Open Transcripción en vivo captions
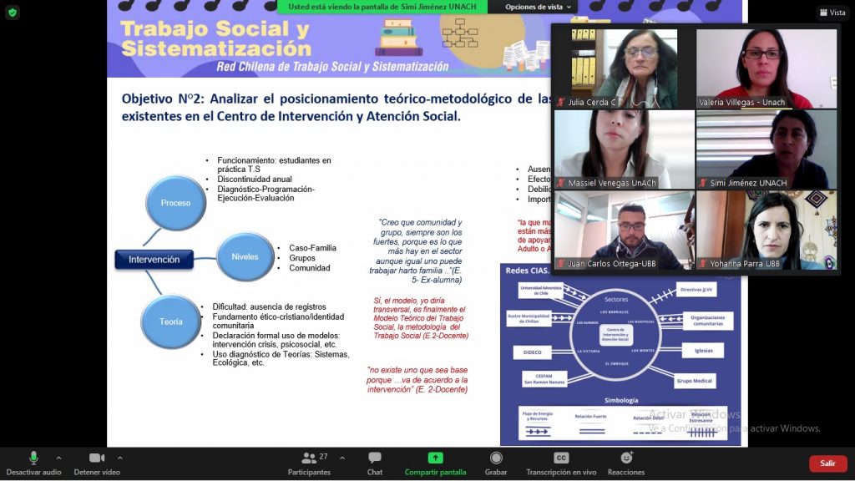The height and width of the screenshot is (481, 855). pyautogui.click(x=561, y=463)
